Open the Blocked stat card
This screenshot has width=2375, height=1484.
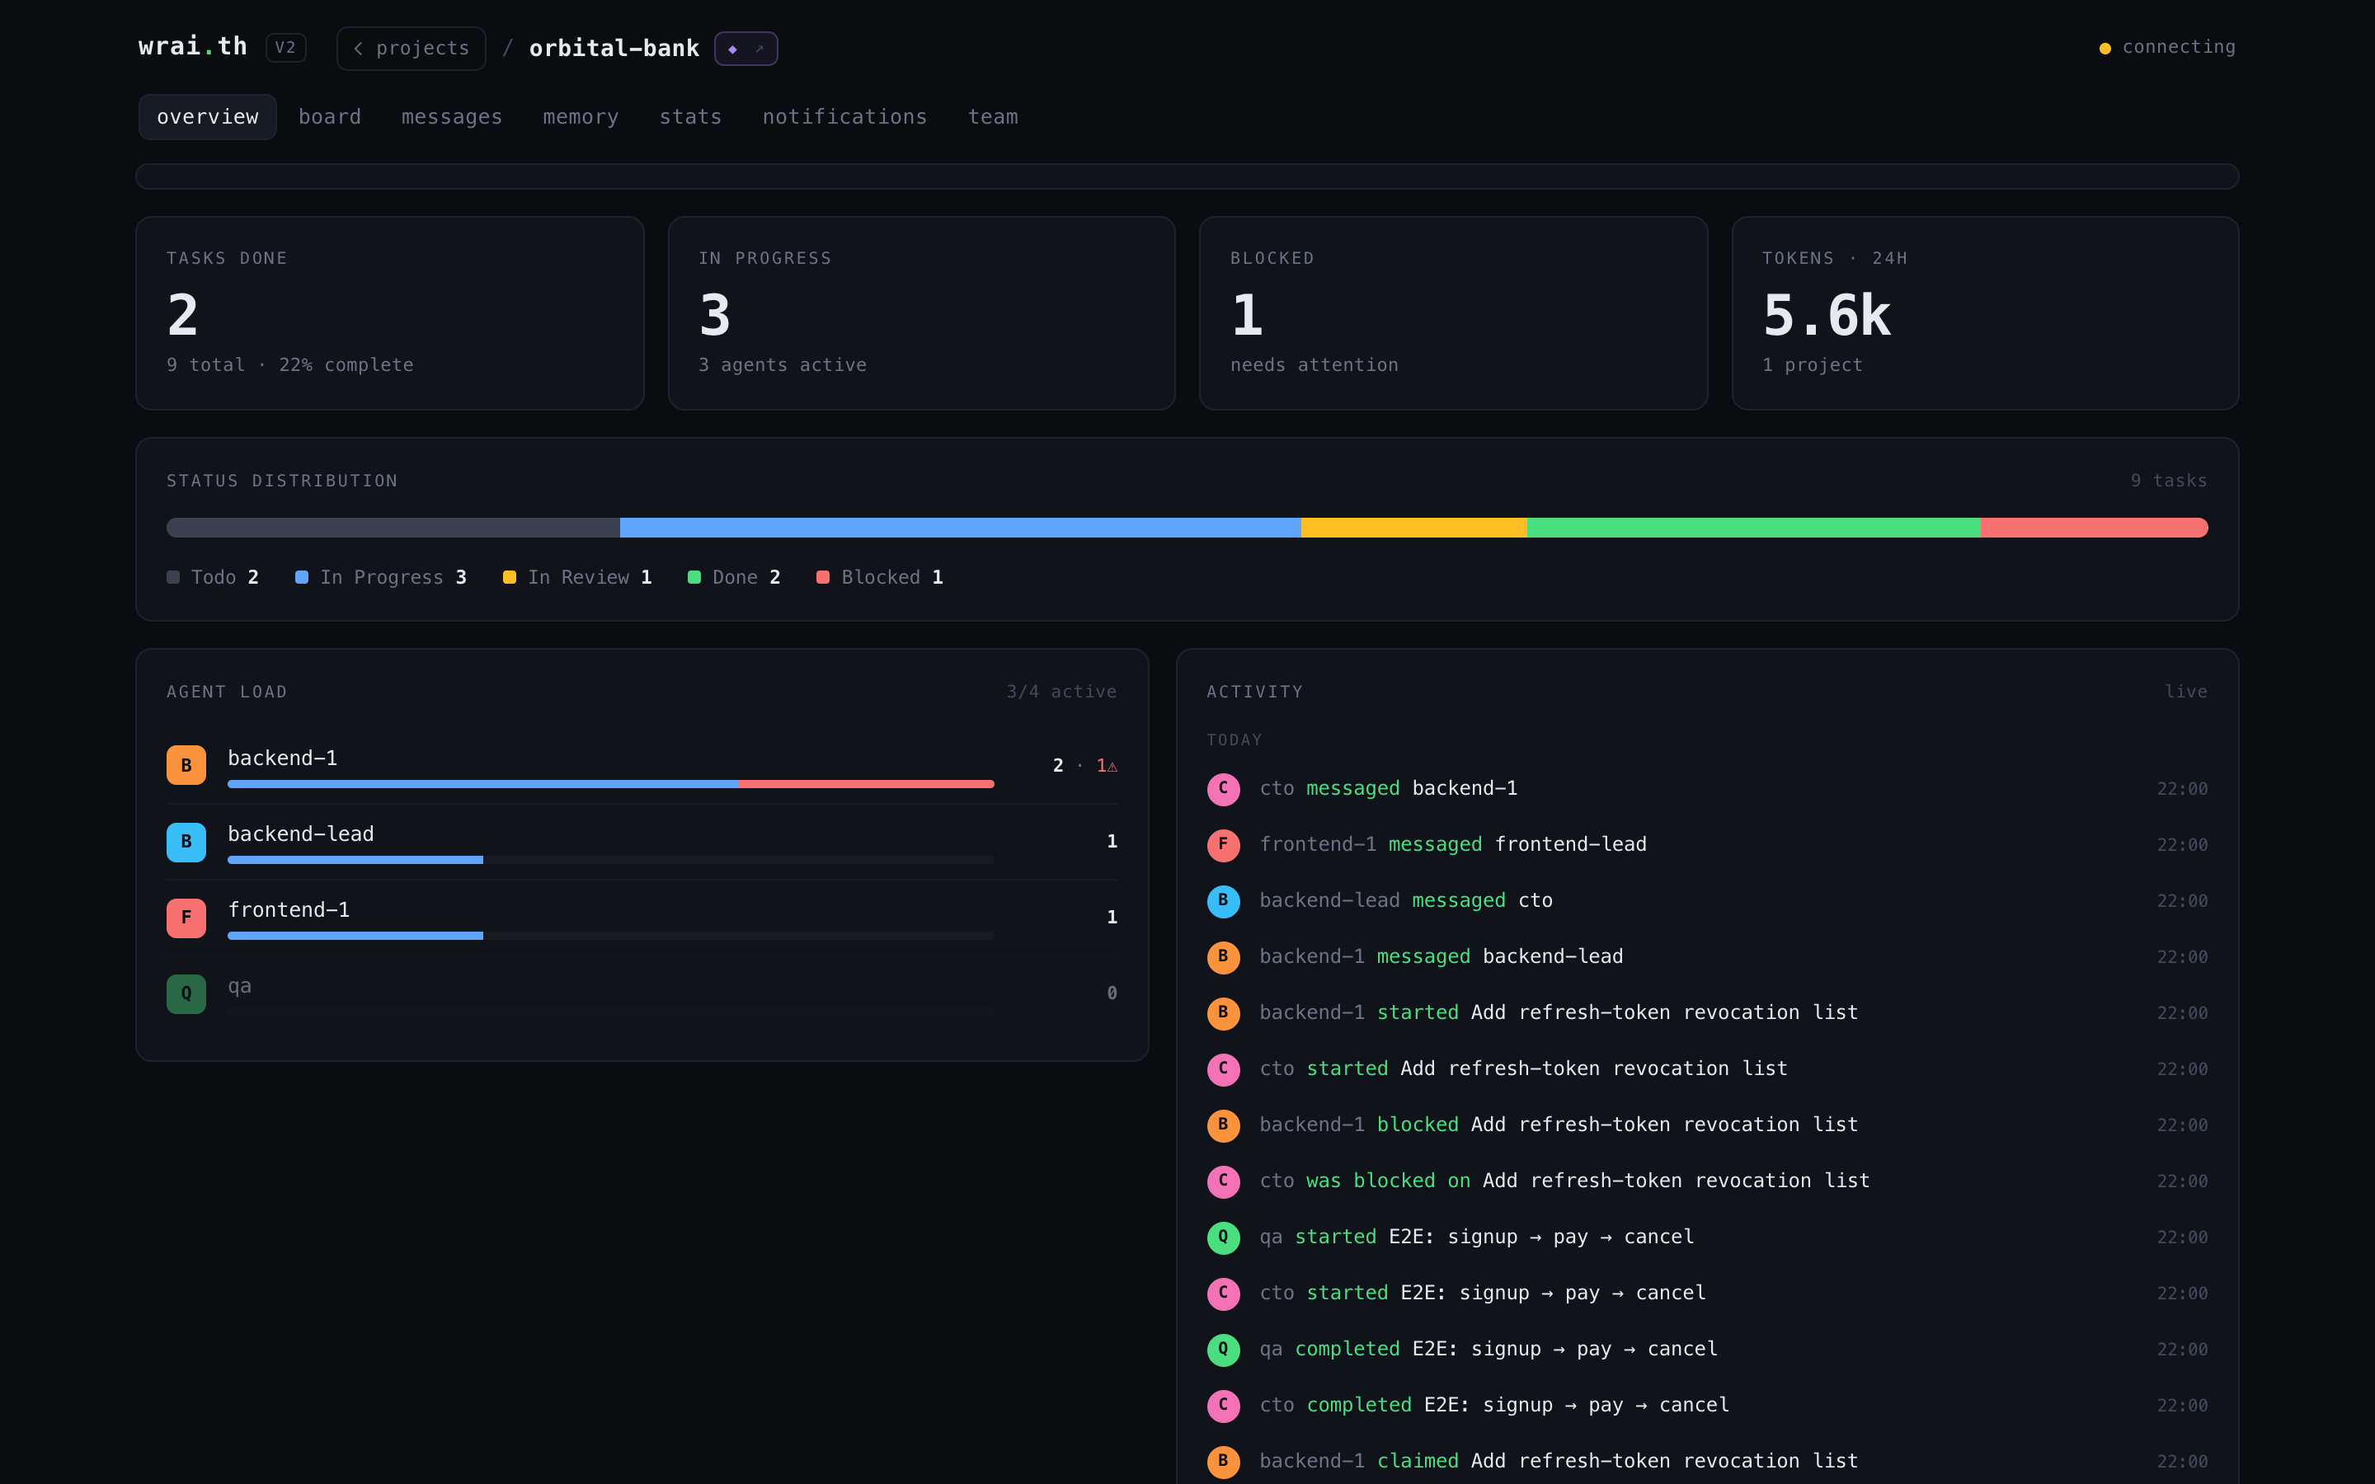click(x=1454, y=313)
